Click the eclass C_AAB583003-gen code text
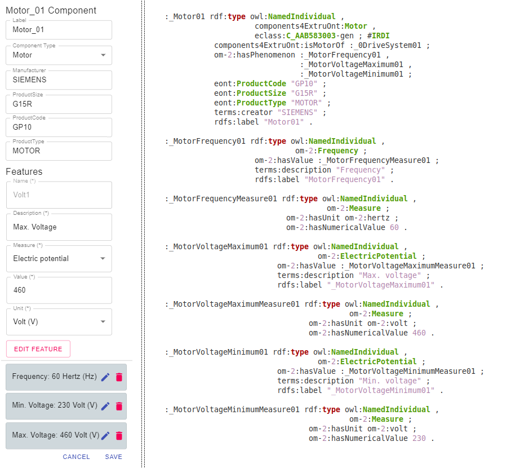Screen dimensions: 507x468 [x=304, y=36]
